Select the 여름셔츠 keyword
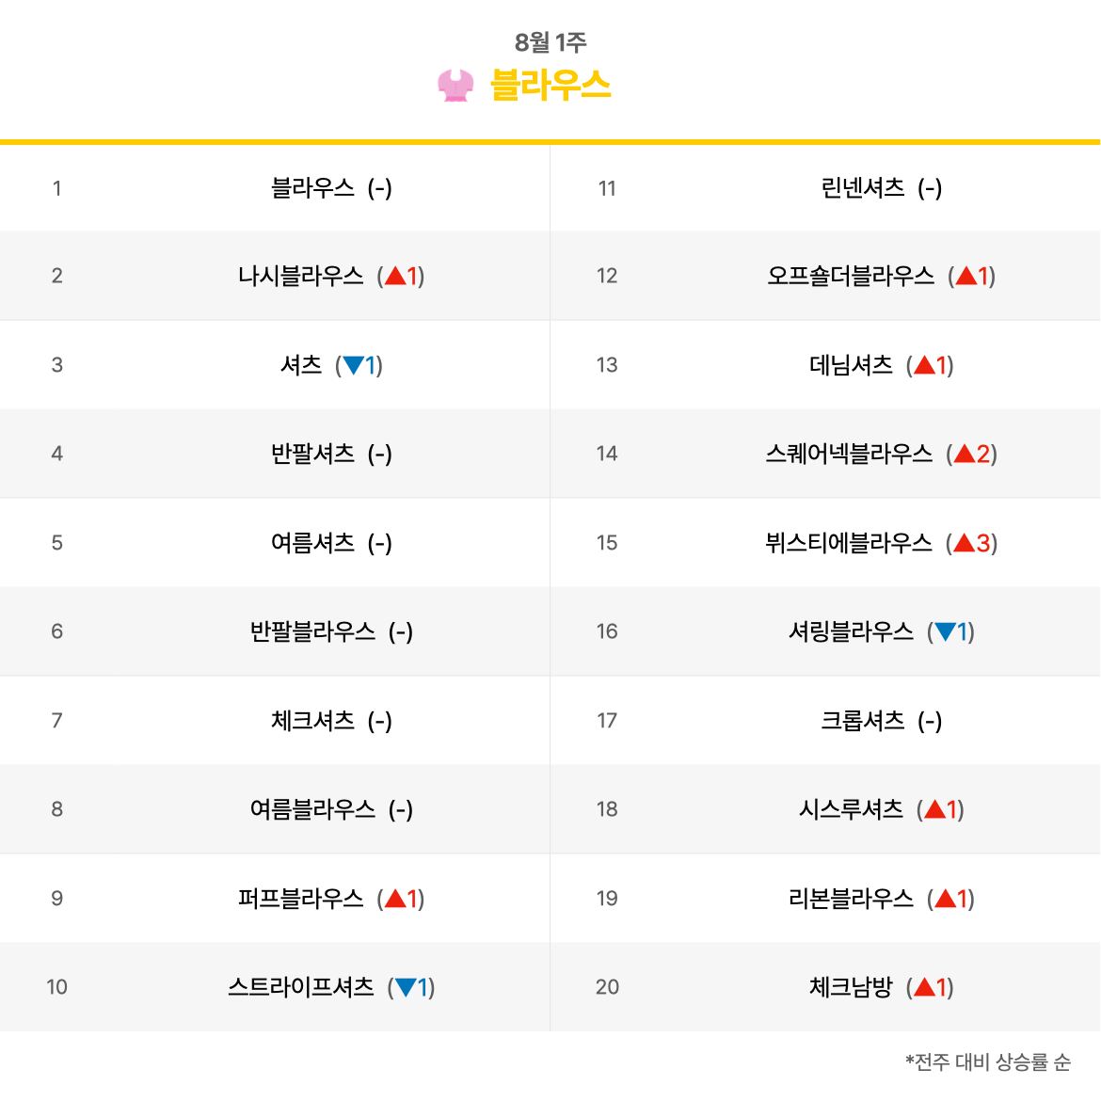1101x1101 pixels. pos(313,543)
